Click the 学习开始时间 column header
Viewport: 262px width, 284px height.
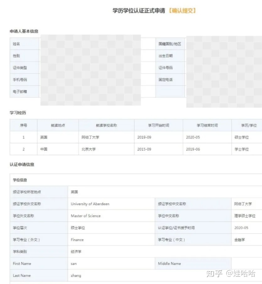coord(158,125)
